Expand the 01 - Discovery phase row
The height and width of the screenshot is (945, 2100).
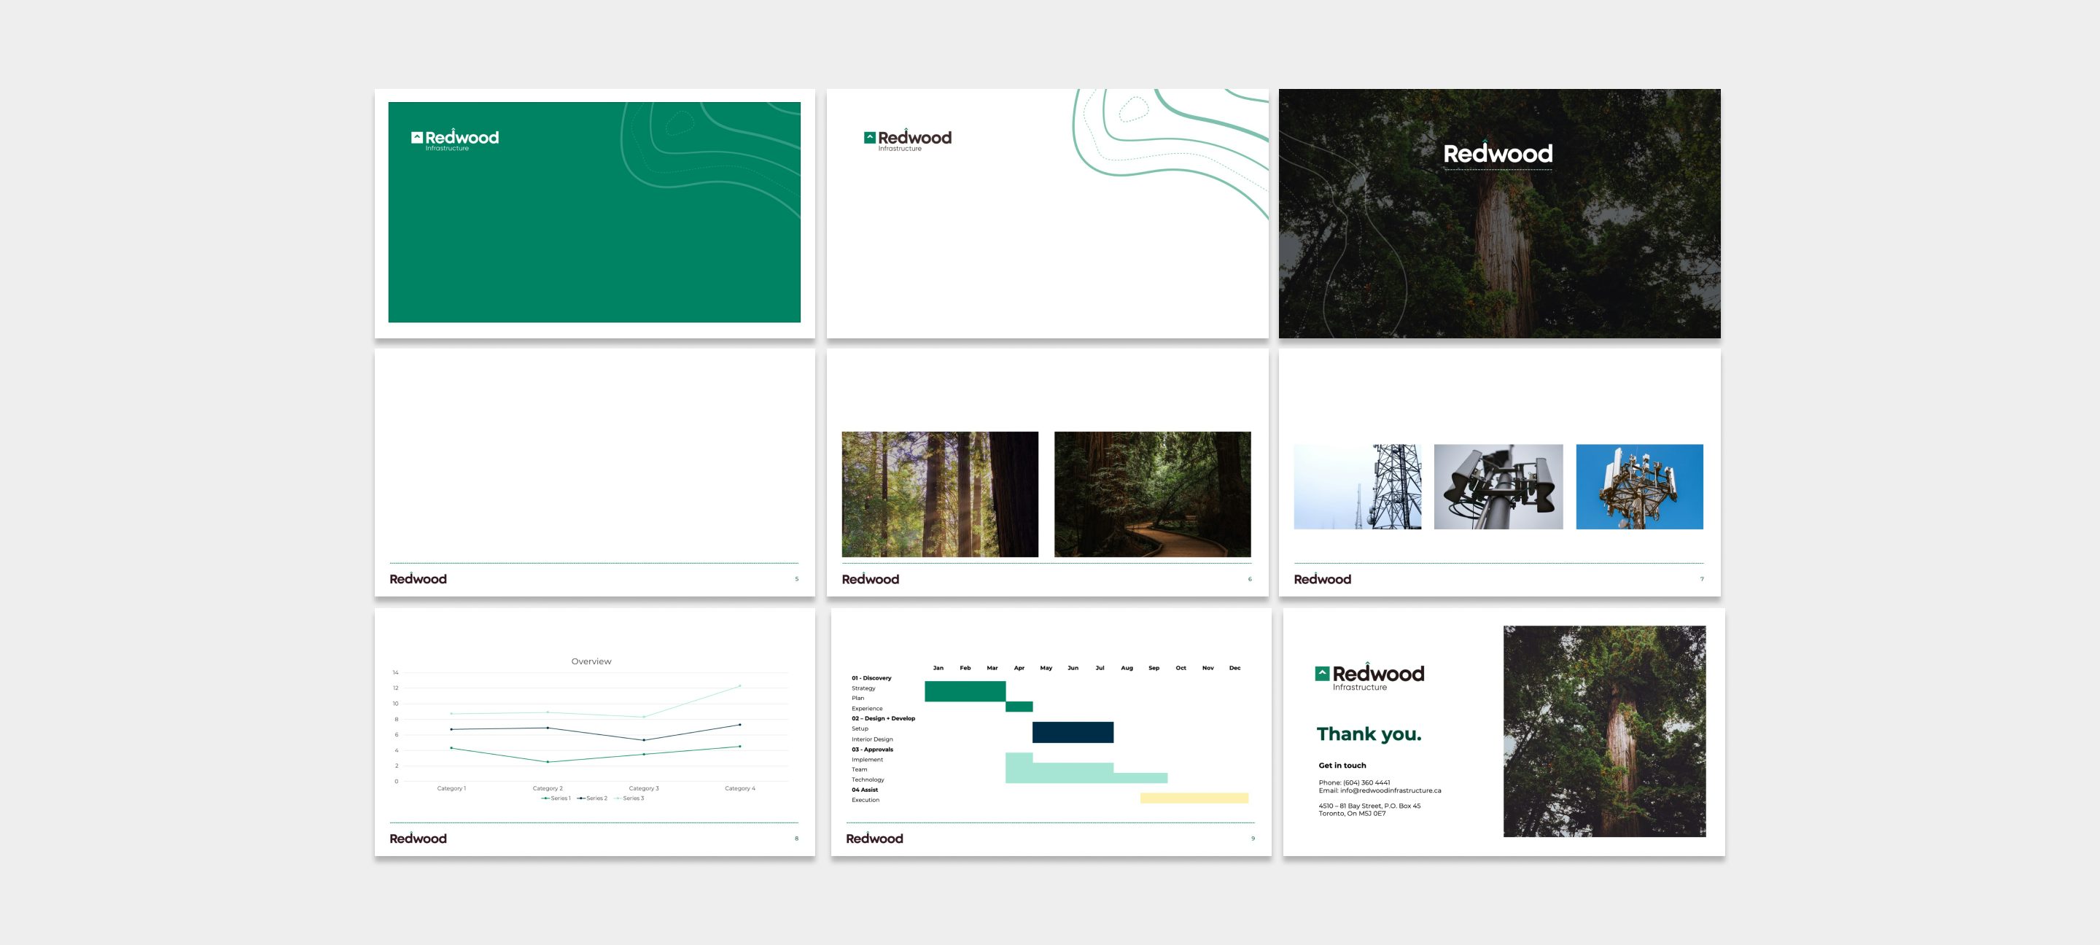point(871,677)
